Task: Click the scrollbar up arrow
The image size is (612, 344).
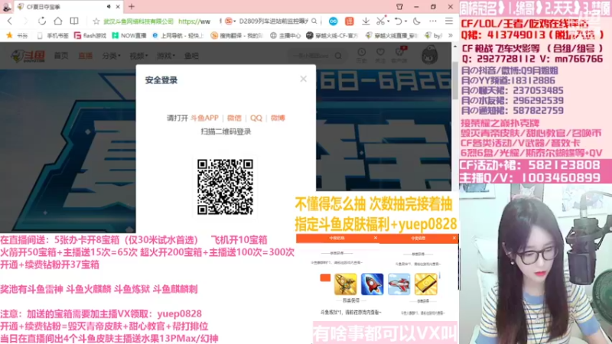Action: (454, 47)
